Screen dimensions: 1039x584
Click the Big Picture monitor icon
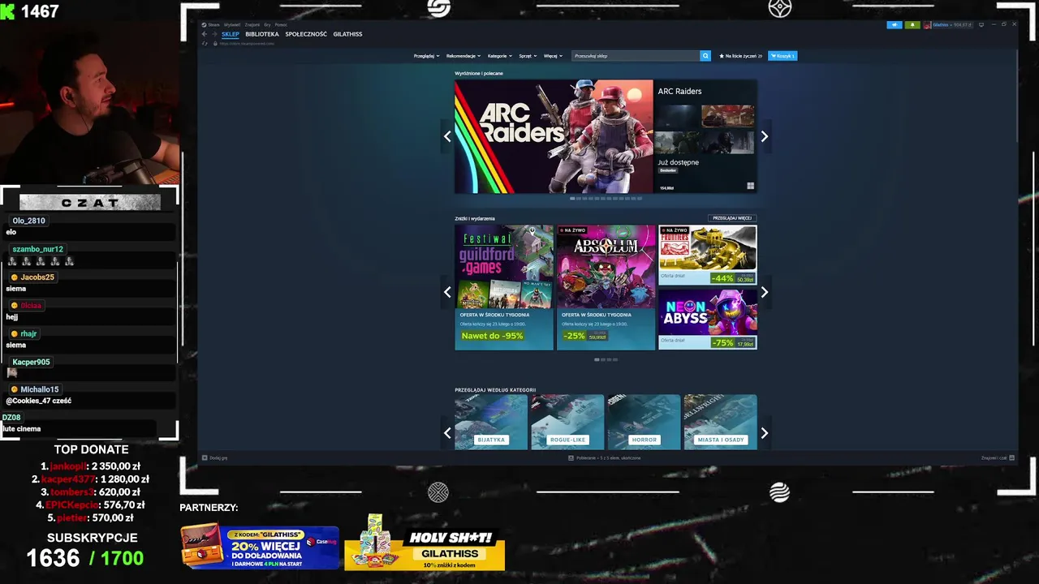tap(981, 25)
